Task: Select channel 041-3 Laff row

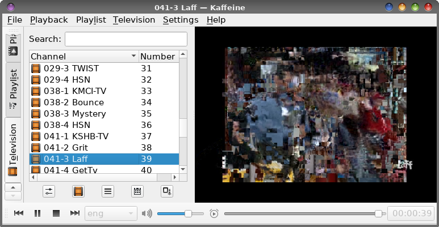Action: (104, 159)
